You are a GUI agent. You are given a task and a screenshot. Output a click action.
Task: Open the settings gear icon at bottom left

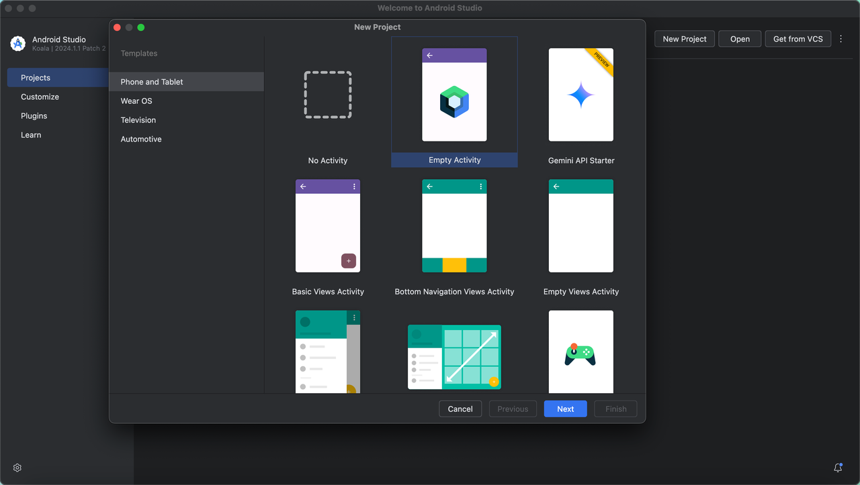coord(17,468)
